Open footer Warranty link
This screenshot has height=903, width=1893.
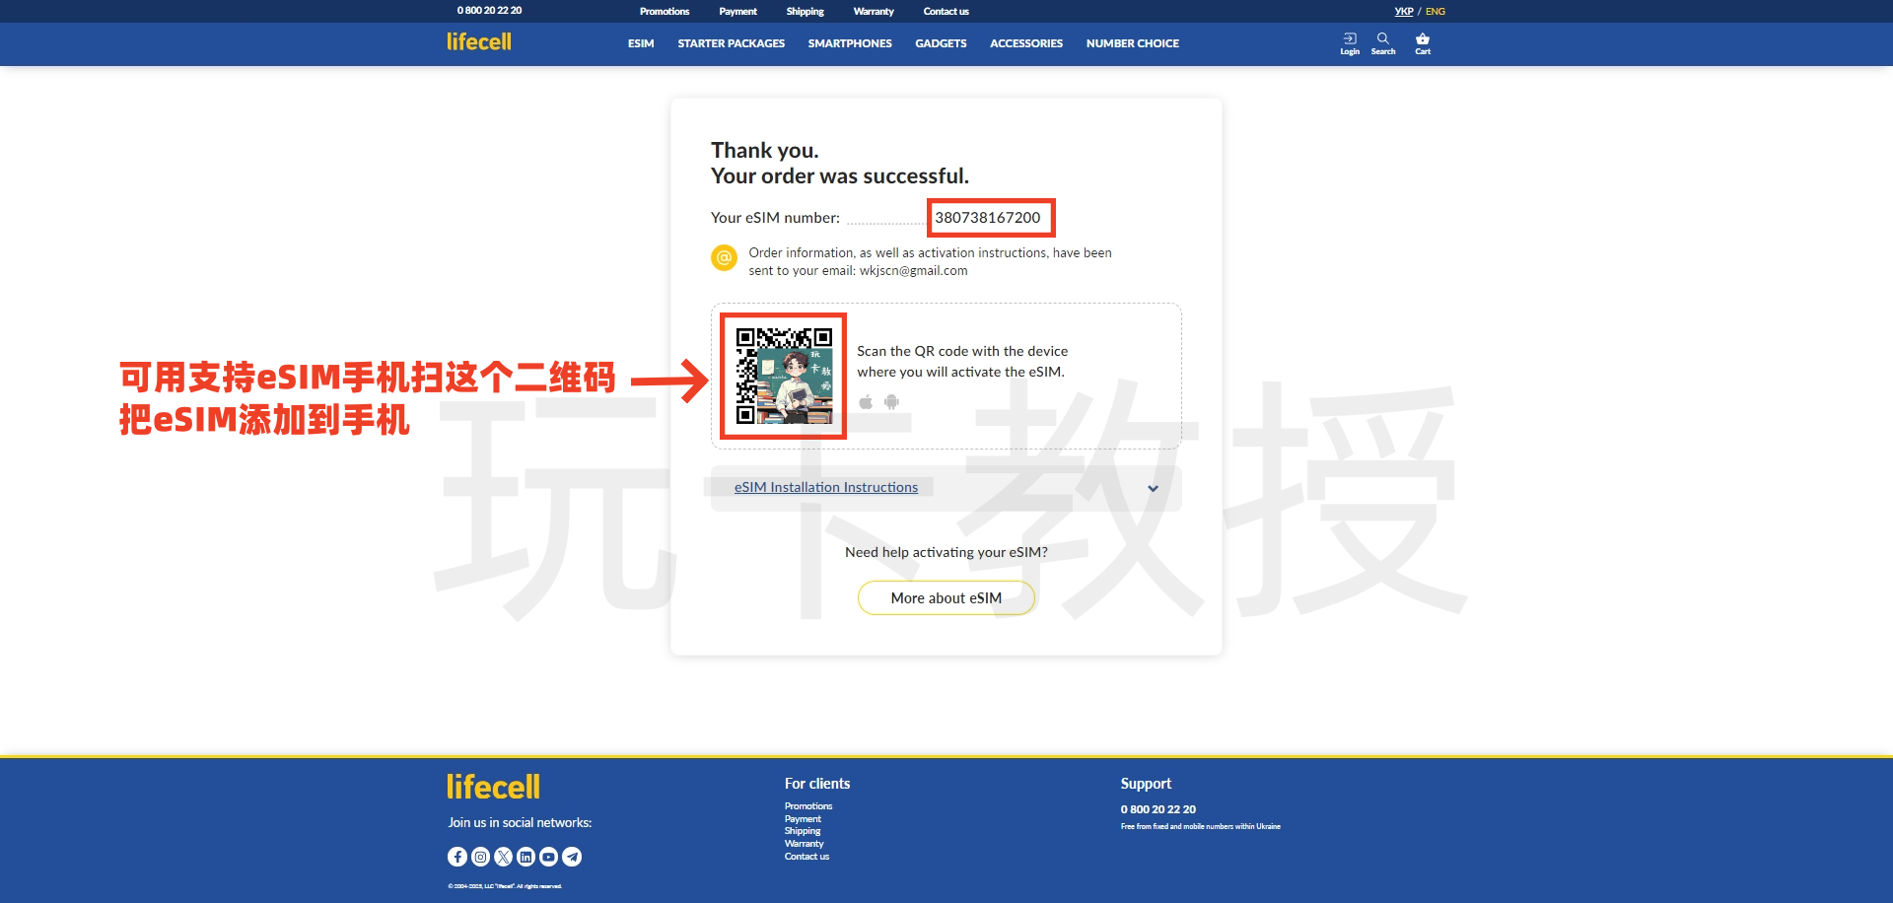point(805,844)
